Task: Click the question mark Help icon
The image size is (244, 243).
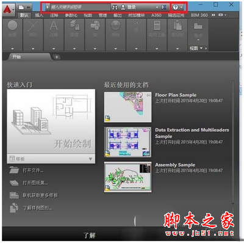Action: tap(175, 7)
